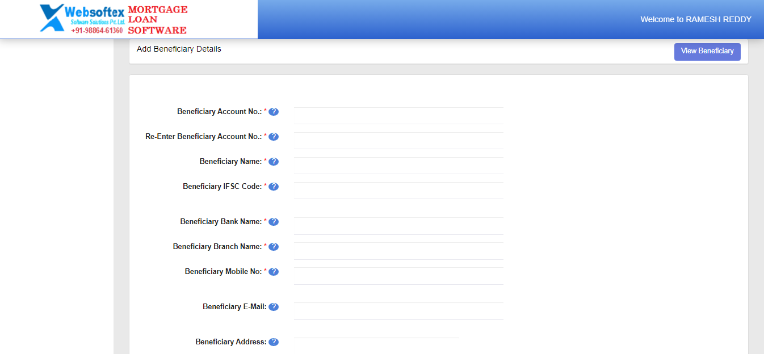Focus the Beneficiary Mobile No input
Image resolution: width=764 pixels, height=354 pixels.
coord(398,276)
